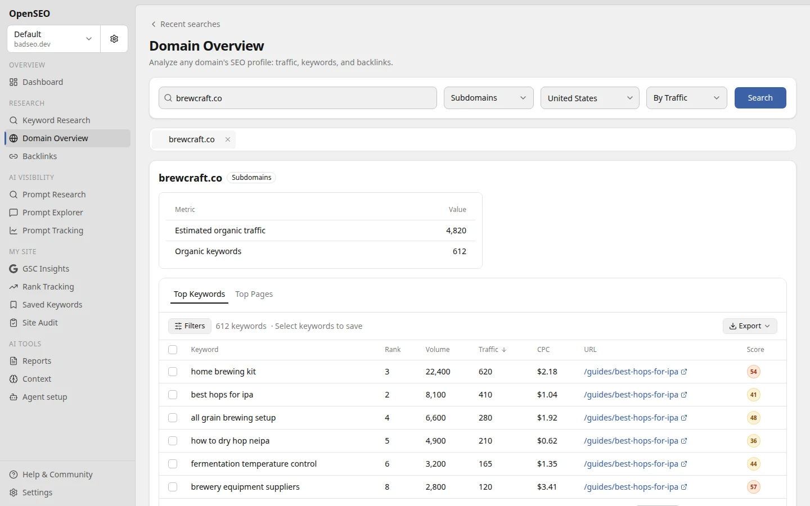Screen dimensions: 810x506
Task: Click the Context globe icon in sidebar
Action: (x=13, y=379)
